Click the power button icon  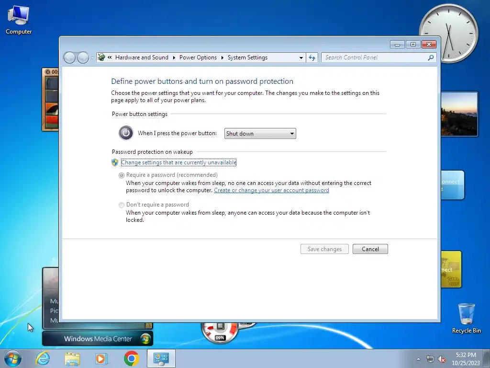126,133
